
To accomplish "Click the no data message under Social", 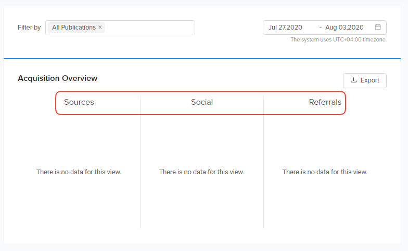I will coord(201,172).
